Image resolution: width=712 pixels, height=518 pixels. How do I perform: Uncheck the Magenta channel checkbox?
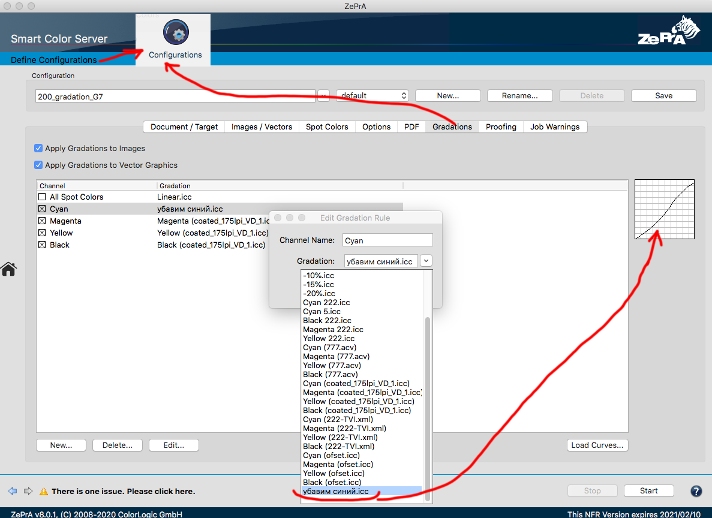point(42,221)
